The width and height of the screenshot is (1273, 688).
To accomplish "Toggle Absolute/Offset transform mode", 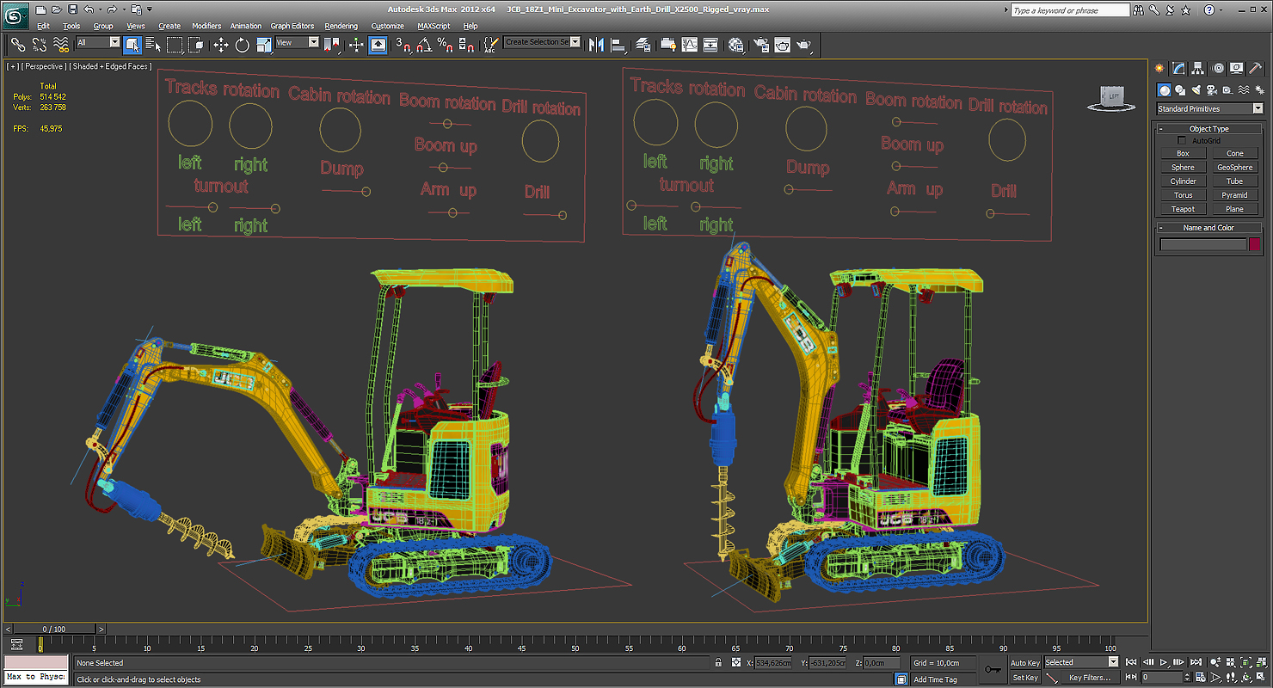I will [x=736, y=663].
